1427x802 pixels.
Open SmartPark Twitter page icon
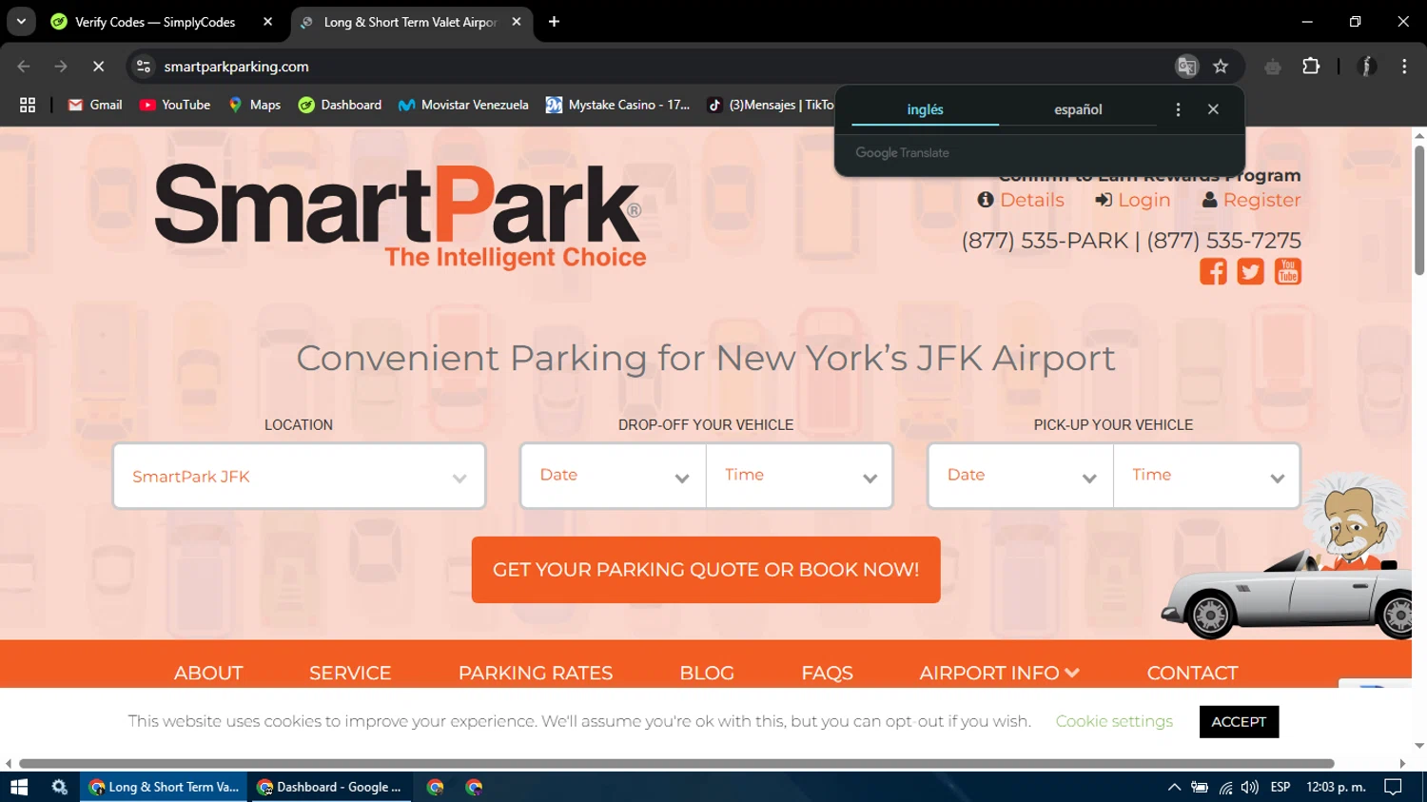tap(1250, 271)
